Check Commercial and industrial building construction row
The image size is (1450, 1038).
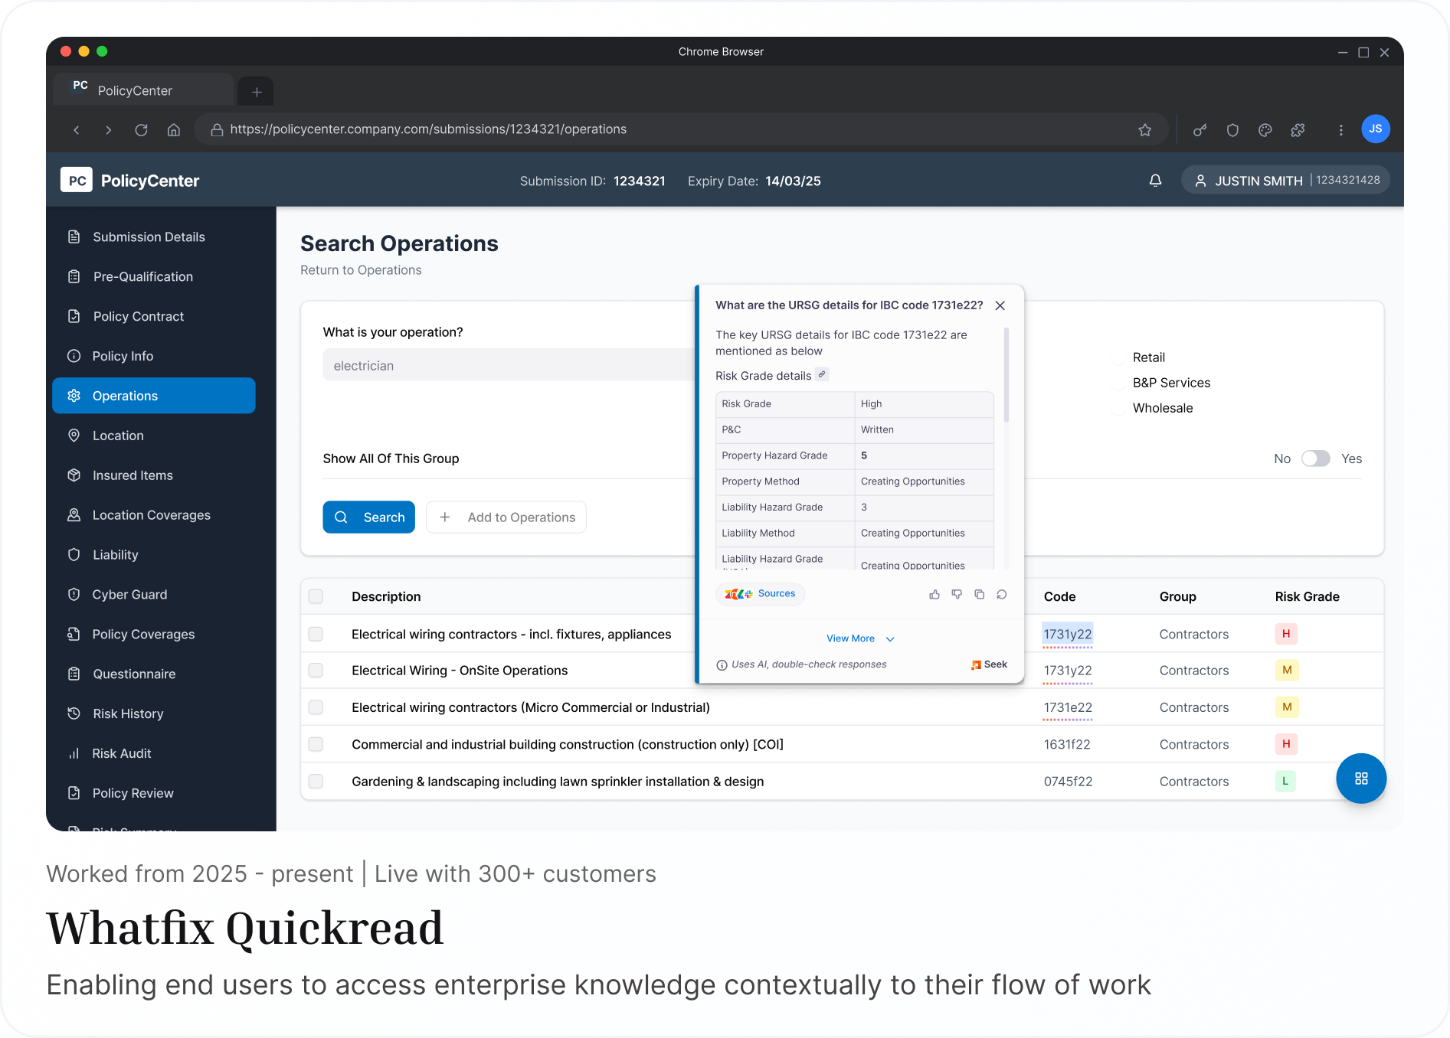coord(316,744)
